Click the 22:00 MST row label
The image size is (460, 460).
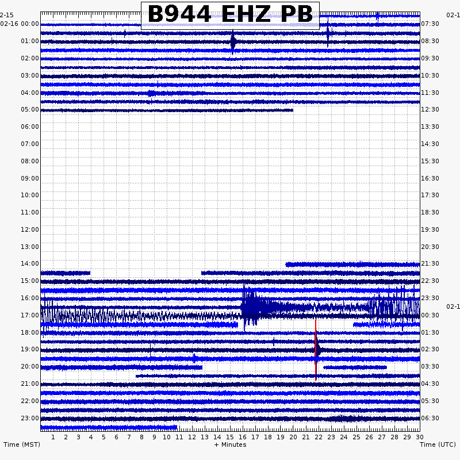click(x=30, y=401)
